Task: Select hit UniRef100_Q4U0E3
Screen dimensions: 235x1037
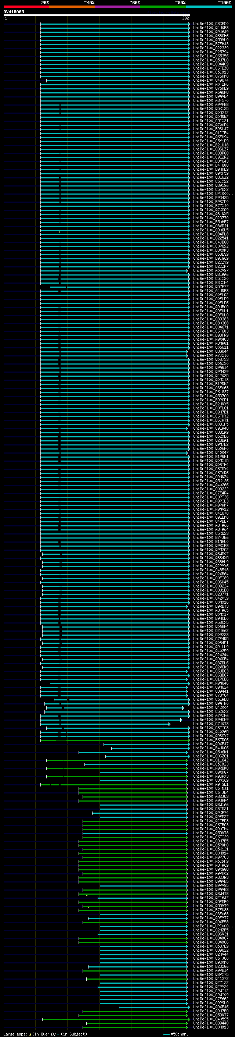Action: tap(211, 28)
